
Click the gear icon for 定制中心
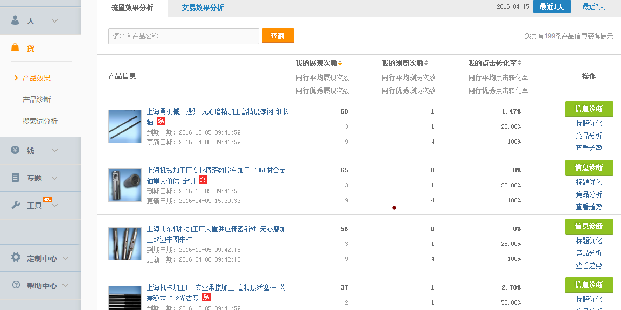pos(16,257)
